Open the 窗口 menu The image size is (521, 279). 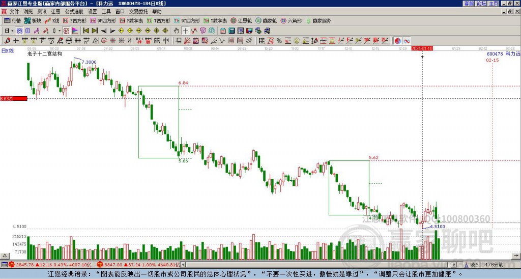coord(120,12)
